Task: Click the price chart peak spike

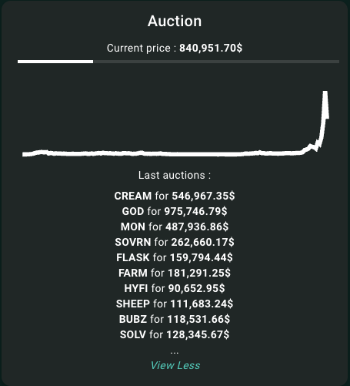Action: pyautogui.click(x=325, y=94)
